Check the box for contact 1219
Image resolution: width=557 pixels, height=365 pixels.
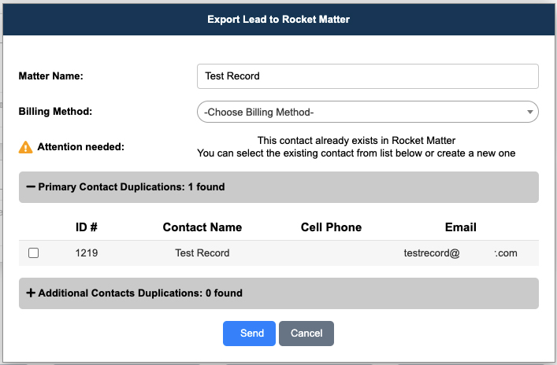point(33,253)
